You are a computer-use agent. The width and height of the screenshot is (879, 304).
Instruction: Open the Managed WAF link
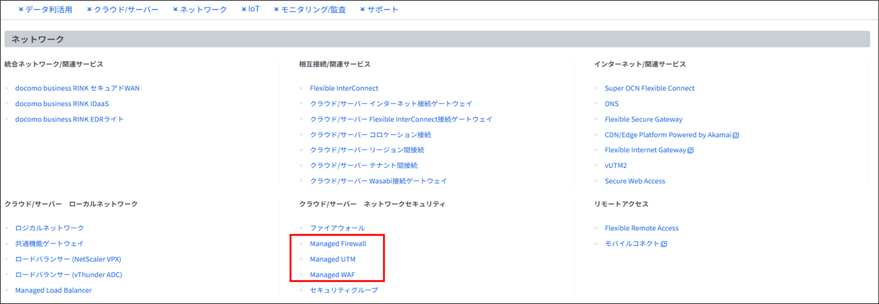coord(332,274)
